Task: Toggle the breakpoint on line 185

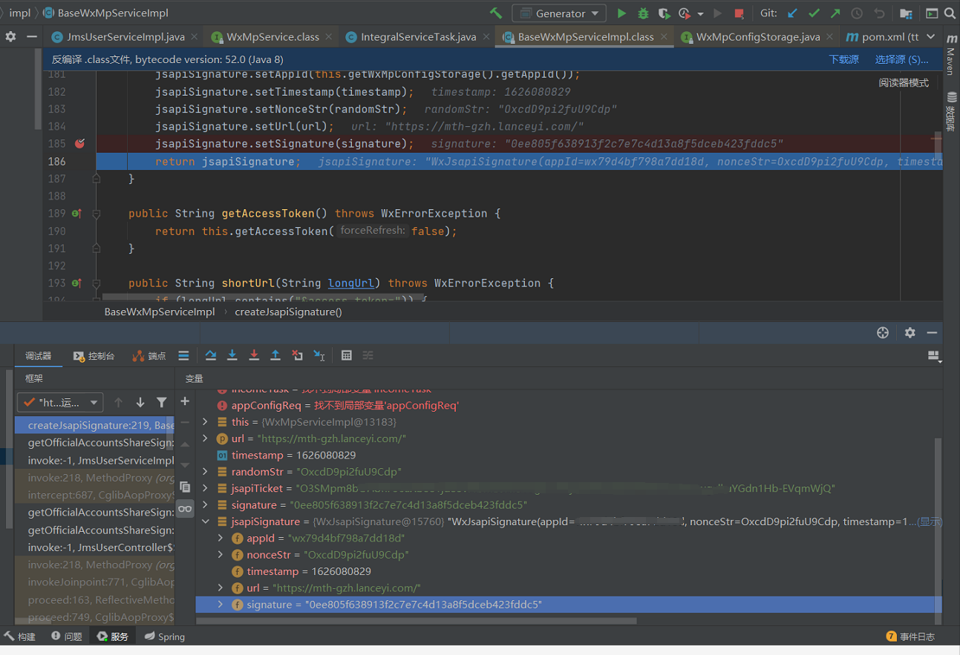Action: [79, 143]
